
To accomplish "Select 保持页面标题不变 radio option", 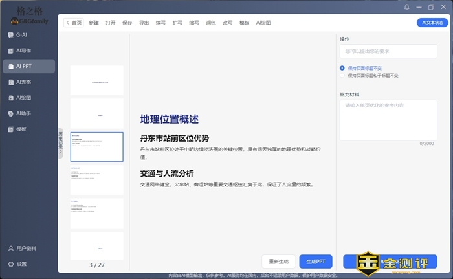I will click(x=342, y=68).
